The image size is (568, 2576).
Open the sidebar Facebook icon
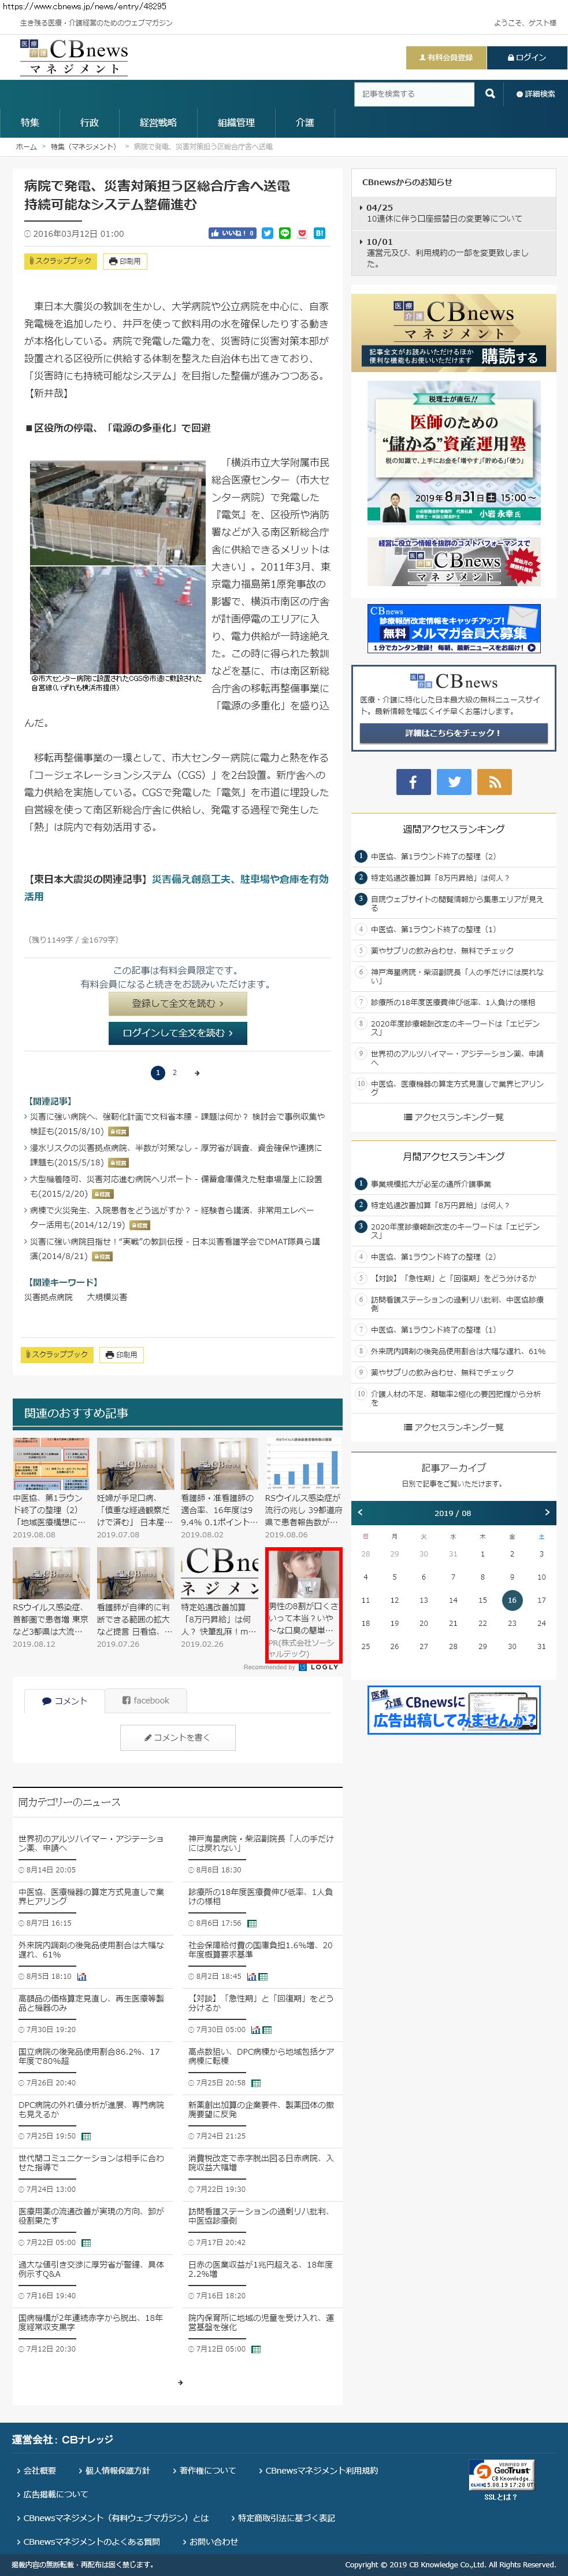click(x=413, y=782)
